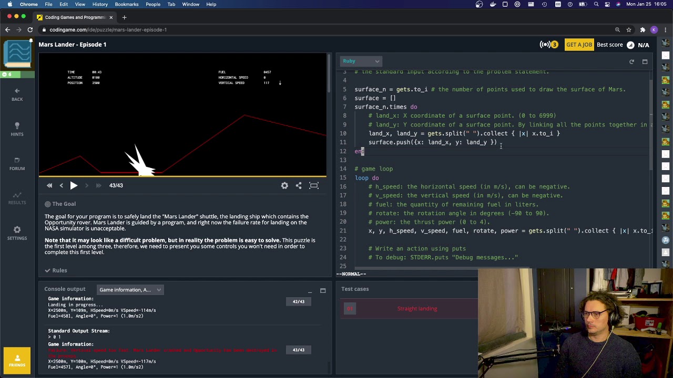Open SETTINGS in the CodinGame sidebar
The width and height of the screenshot is (673, 378).
[x=17, y=233]
